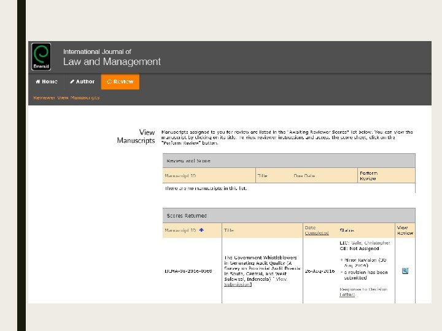
Task: Click the Reviewer View Manuscripts link
Action: pos(66,97)
